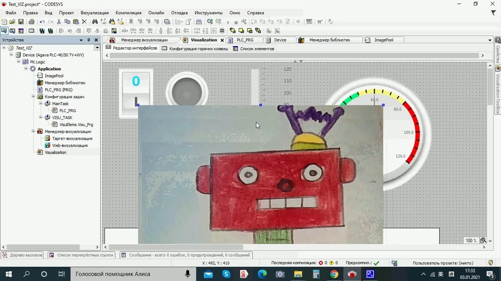This screenshot has height=281, width=501.
Task: Toggle the dip switch showing 0
Action: tap(136, 93)
